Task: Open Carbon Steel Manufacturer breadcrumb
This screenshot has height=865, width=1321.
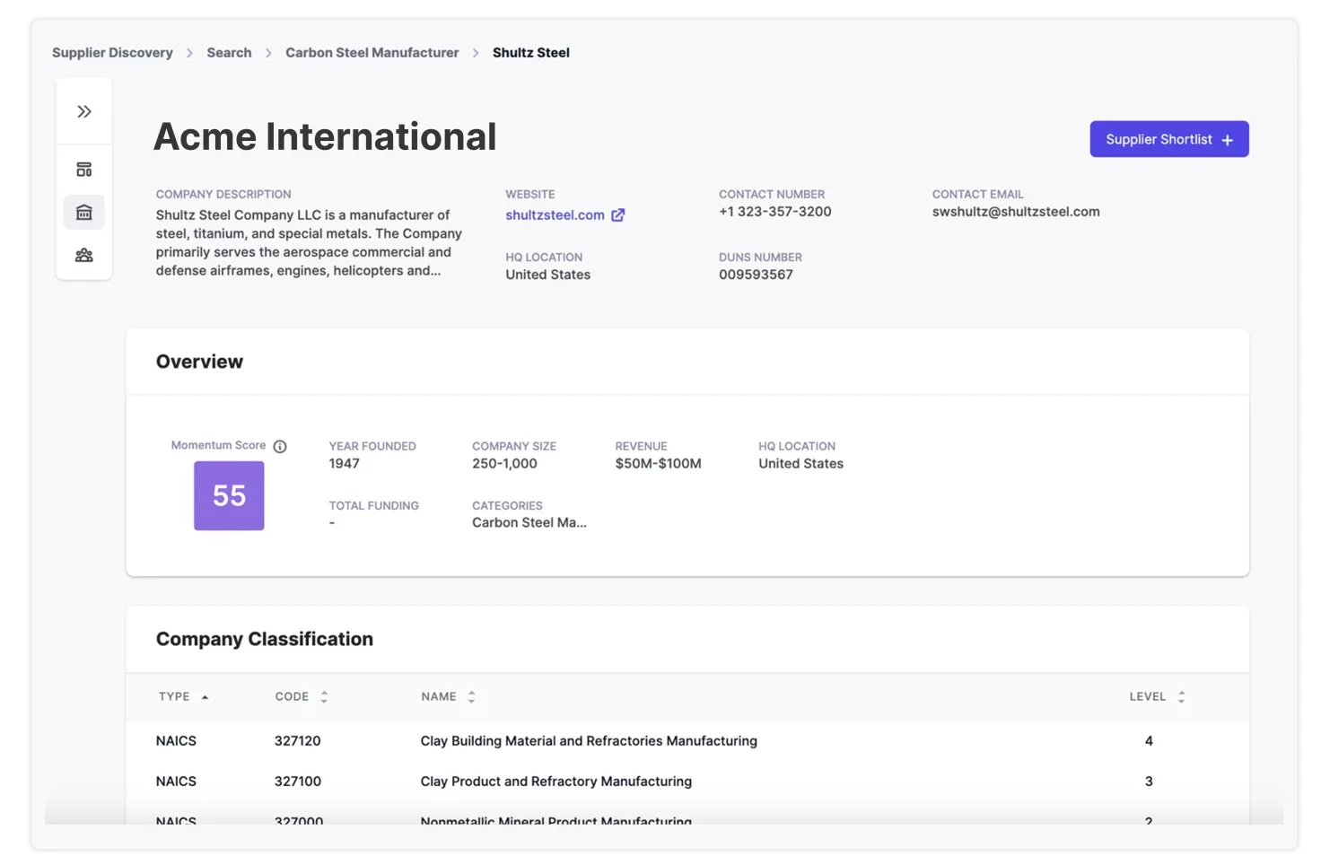Action: pyautogui.click(x=372, y=53)
